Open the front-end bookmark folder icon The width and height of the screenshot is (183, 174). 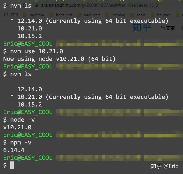[51, 15]
